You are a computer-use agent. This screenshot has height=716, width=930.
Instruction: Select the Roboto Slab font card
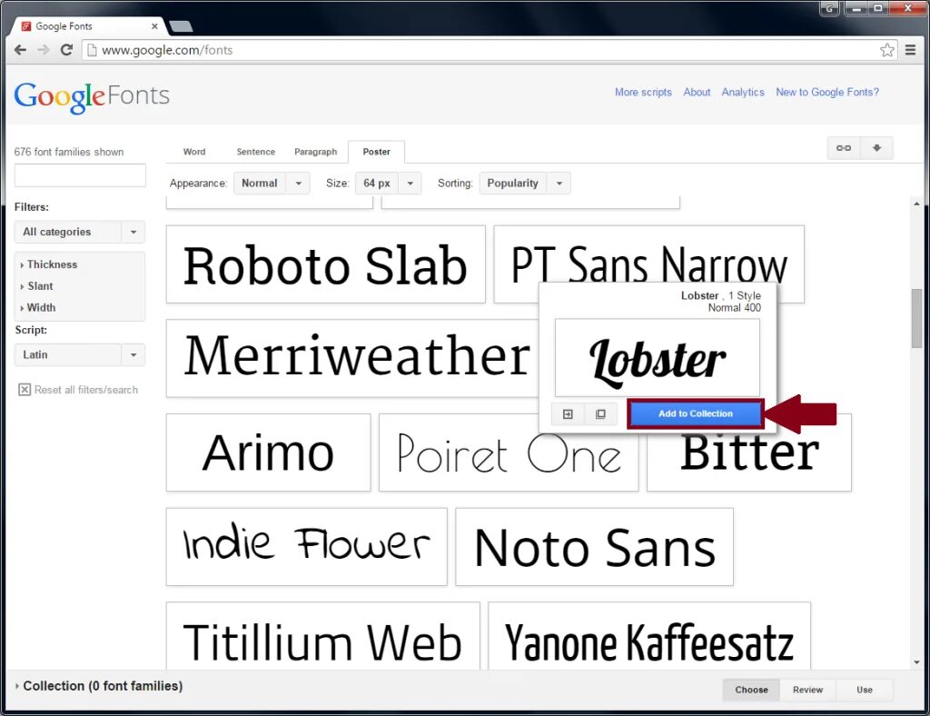tap(326, 264)
